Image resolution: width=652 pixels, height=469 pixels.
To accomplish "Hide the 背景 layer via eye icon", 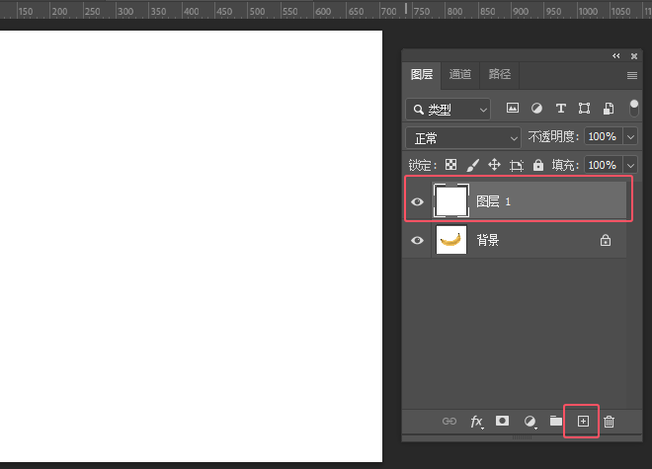I will tap(417, 240).
